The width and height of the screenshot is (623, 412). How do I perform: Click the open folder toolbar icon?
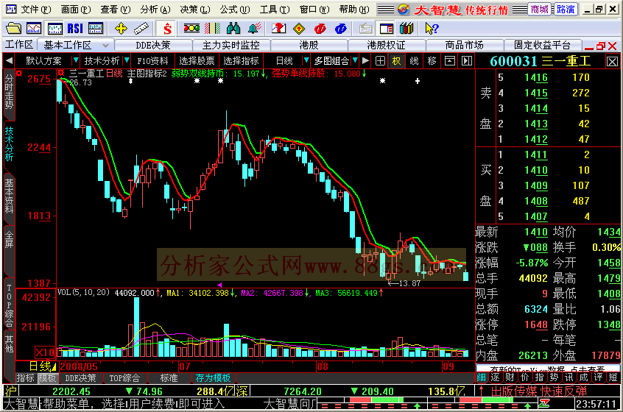[x=13, y=29]
